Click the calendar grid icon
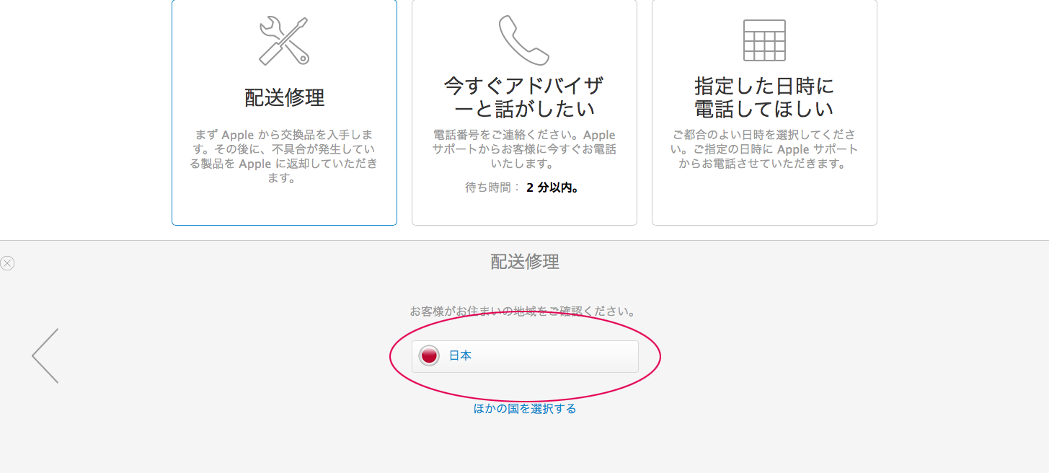The height and width of the screenshot is (473, 1049). (x=764, y=40)
